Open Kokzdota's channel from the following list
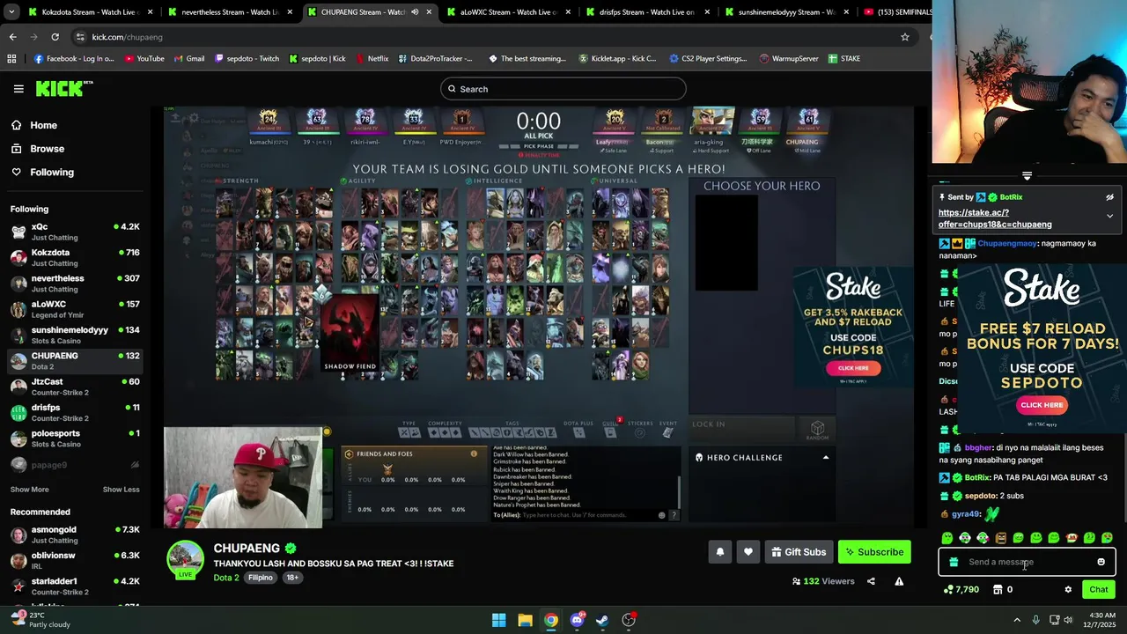The height and width of the screenshot is (634, 1127). pyautogui.click(x=75, y=257)
